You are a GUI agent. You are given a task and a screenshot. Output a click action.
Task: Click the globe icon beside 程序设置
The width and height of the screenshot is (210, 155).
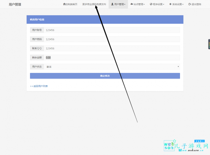click(x=151, y=5)
